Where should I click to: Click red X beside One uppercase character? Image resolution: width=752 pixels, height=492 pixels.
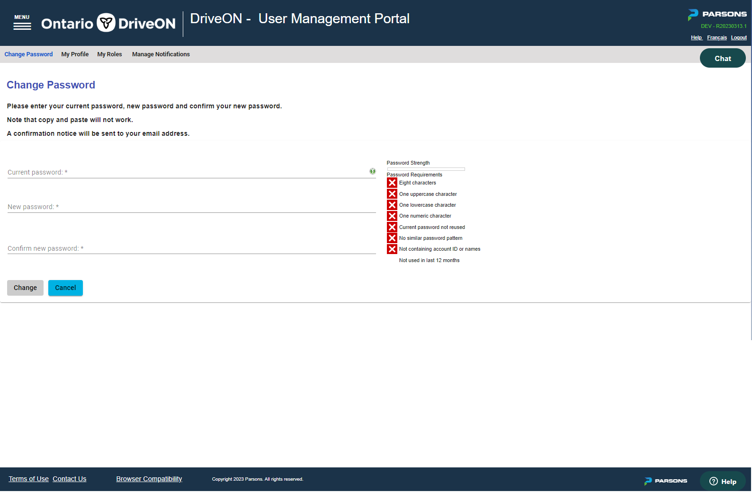tap(392, 194)
